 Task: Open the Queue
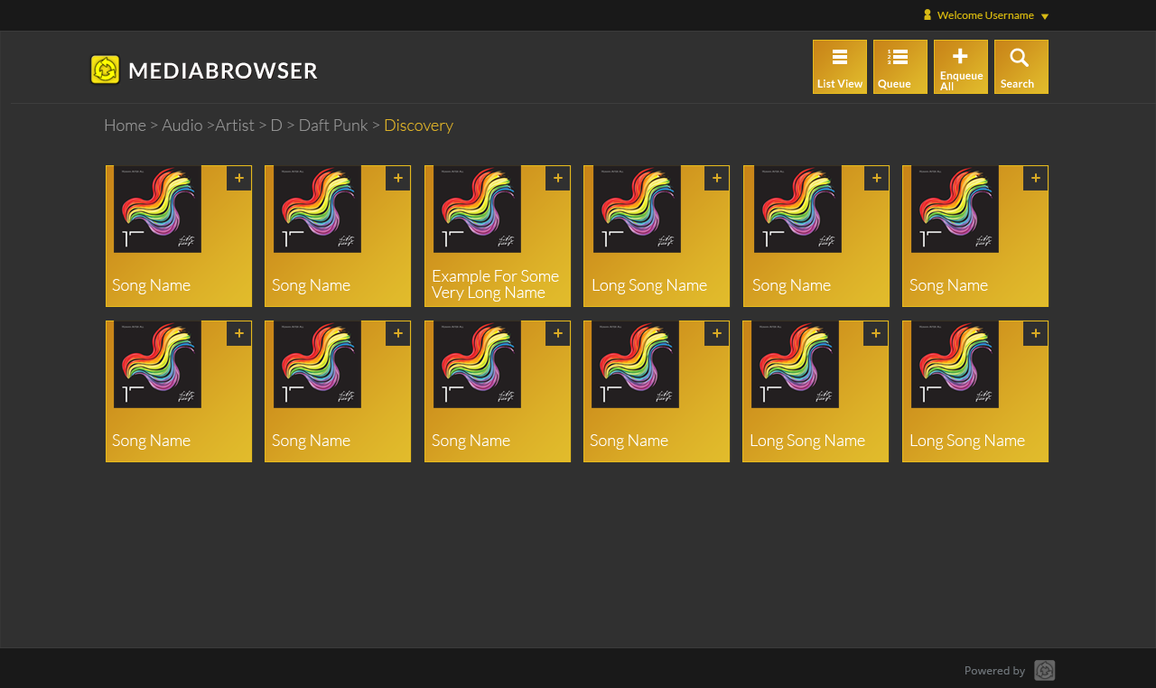click(x=900, y=67)
